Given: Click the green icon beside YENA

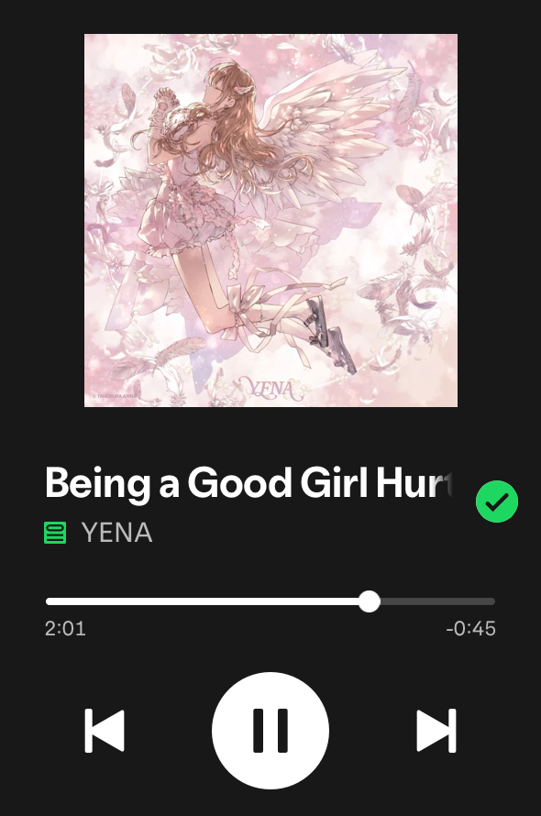Looking at the screenshot, I should [55, 533].
